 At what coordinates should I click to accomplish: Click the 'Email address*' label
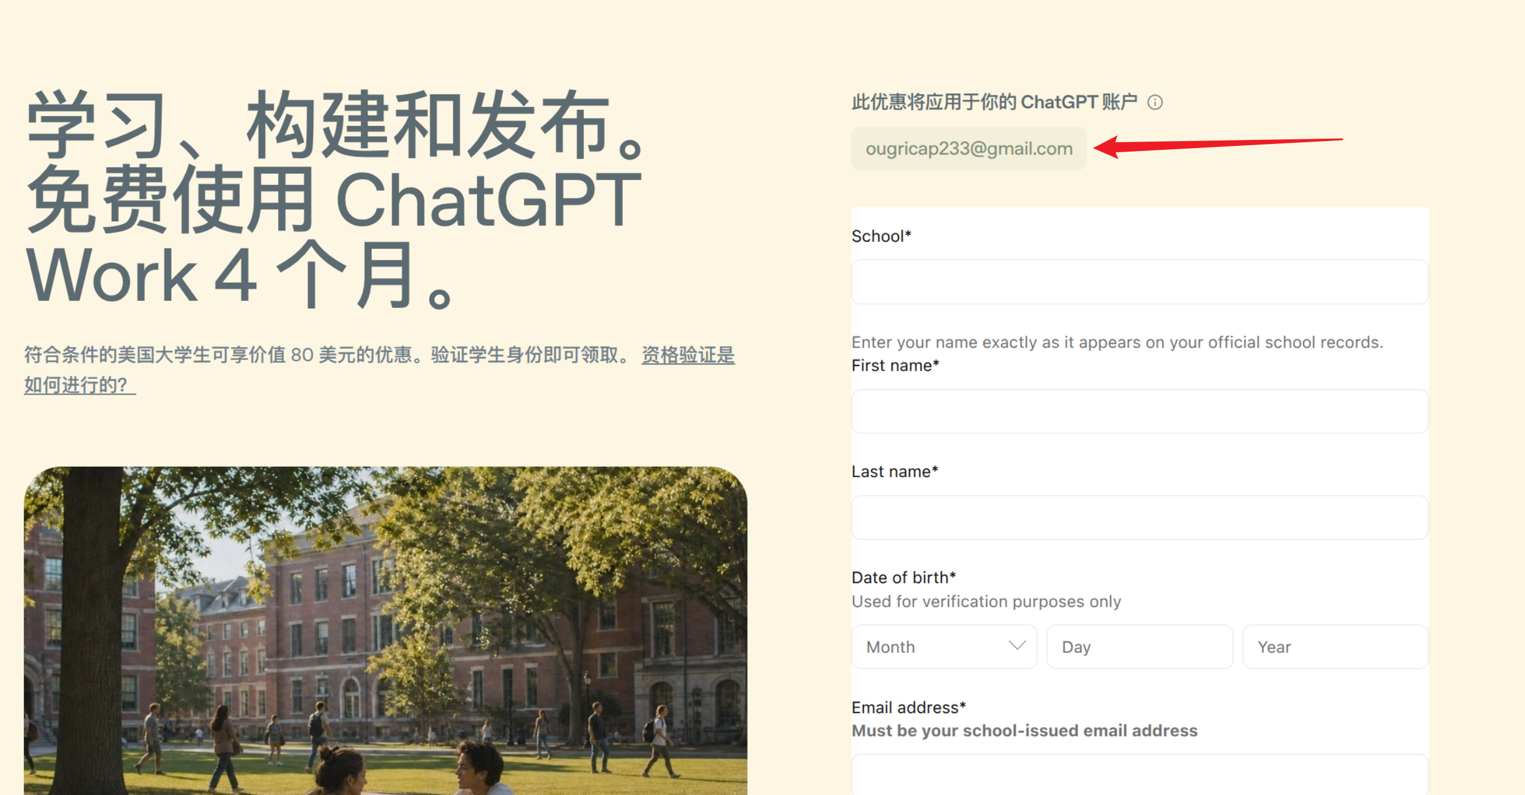(909, 707)
